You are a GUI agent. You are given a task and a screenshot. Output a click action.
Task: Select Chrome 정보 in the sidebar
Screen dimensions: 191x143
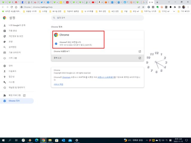pyautogui.click(x=17, y=101)
